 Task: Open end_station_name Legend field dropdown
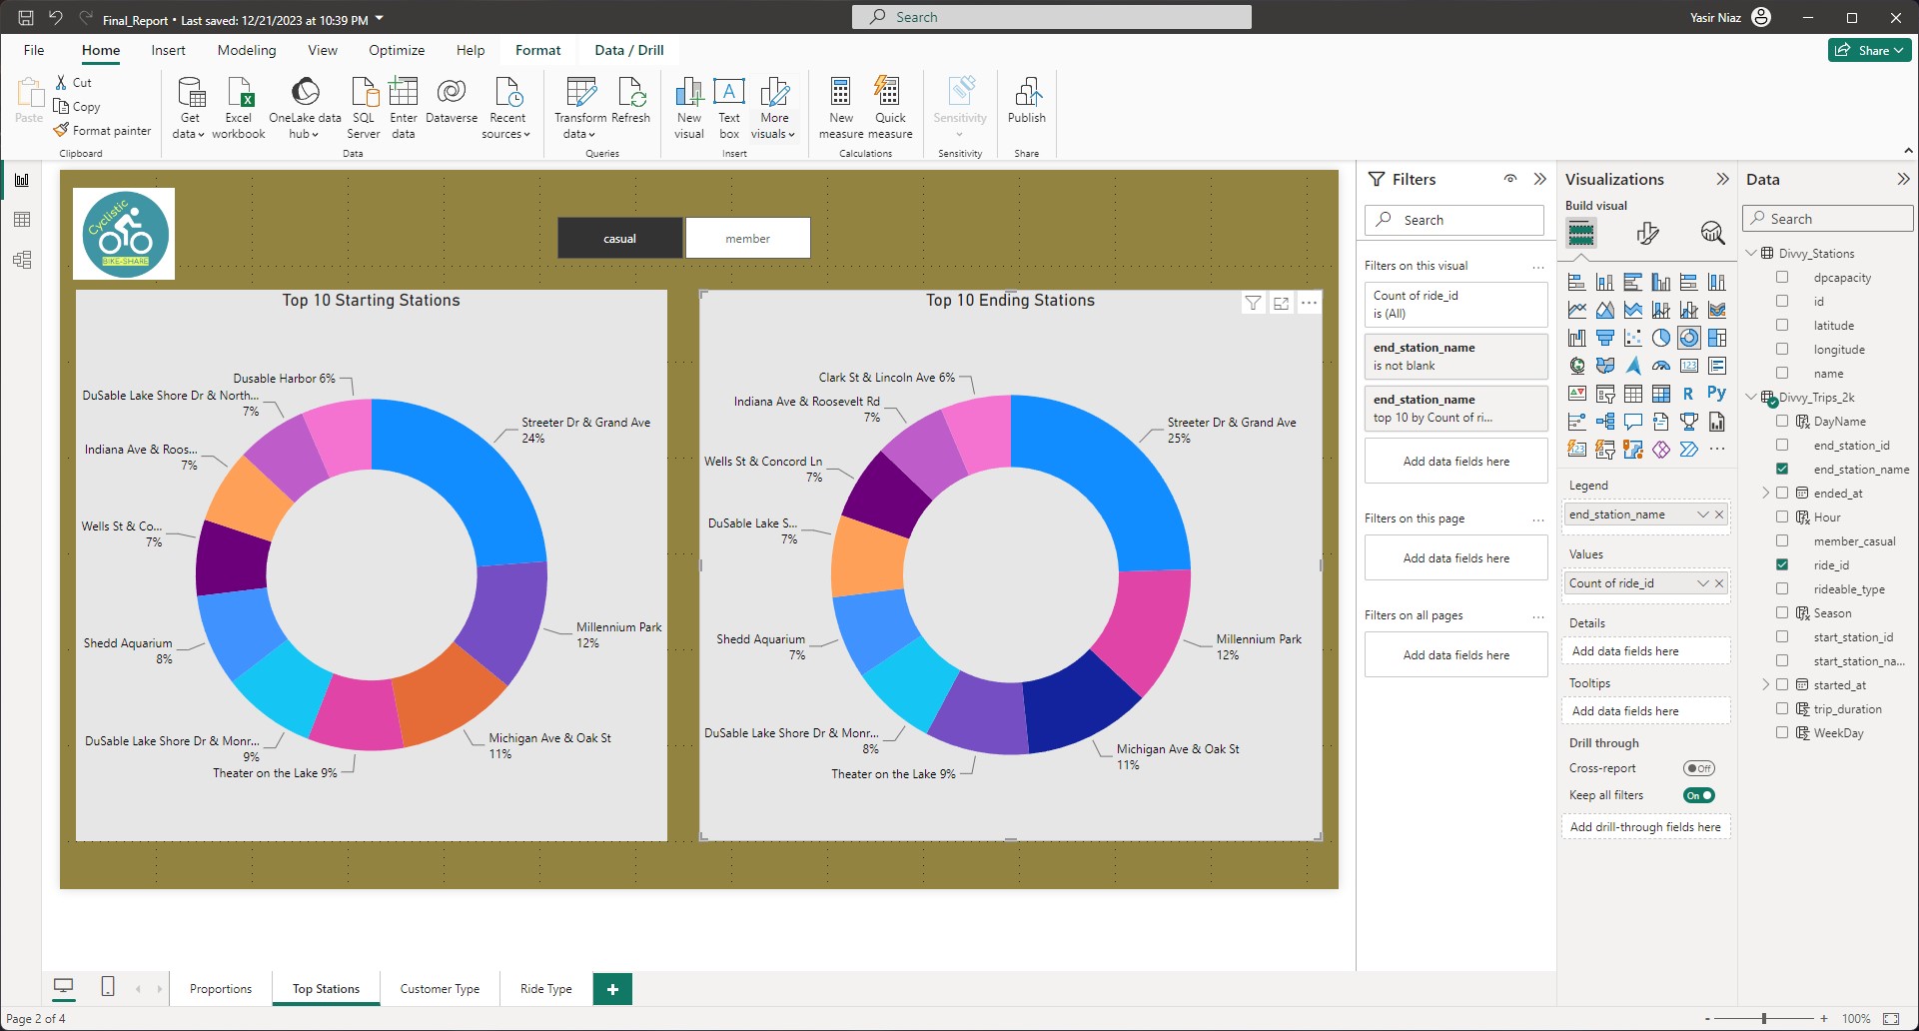[x=1703, y=515]
